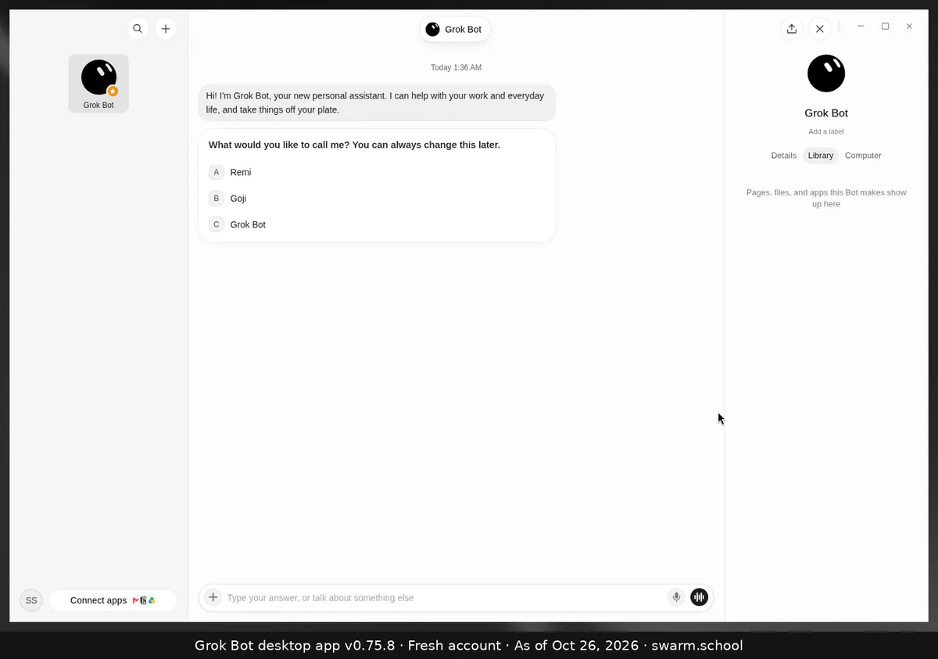The width and height of the screenshot is (938, 659).
Task: Click the Connect apps button
Action: [x=113, y=600]
